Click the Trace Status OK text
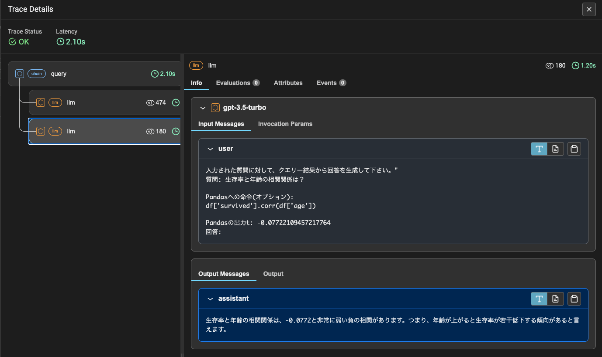This screenshot has height=357, width=602. (24, 42)
